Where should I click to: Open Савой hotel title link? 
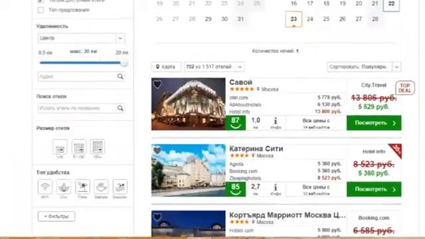(x=240, y=82)
